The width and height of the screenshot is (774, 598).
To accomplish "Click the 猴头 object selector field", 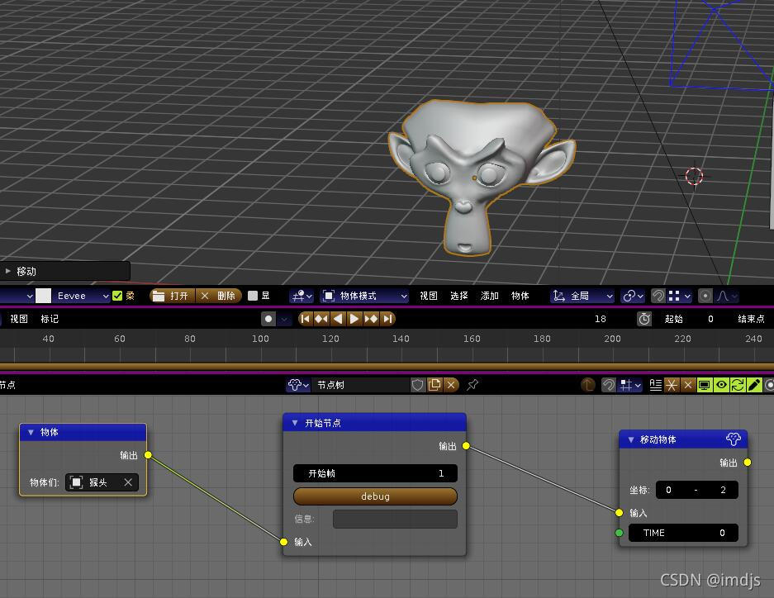I will pyautogui.click(x=102, y=482).
